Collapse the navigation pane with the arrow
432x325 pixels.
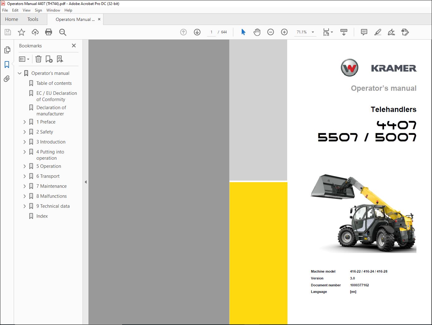tap(86, 182)
